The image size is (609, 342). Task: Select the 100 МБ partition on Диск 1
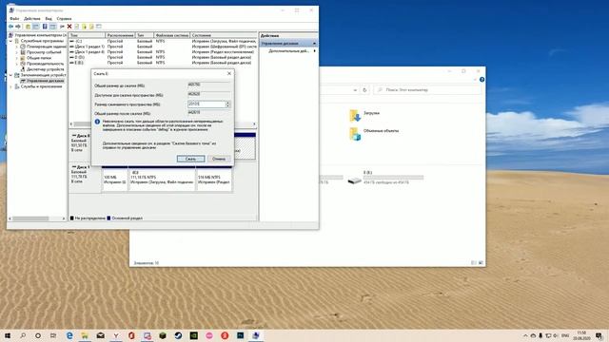click(114, 180)
